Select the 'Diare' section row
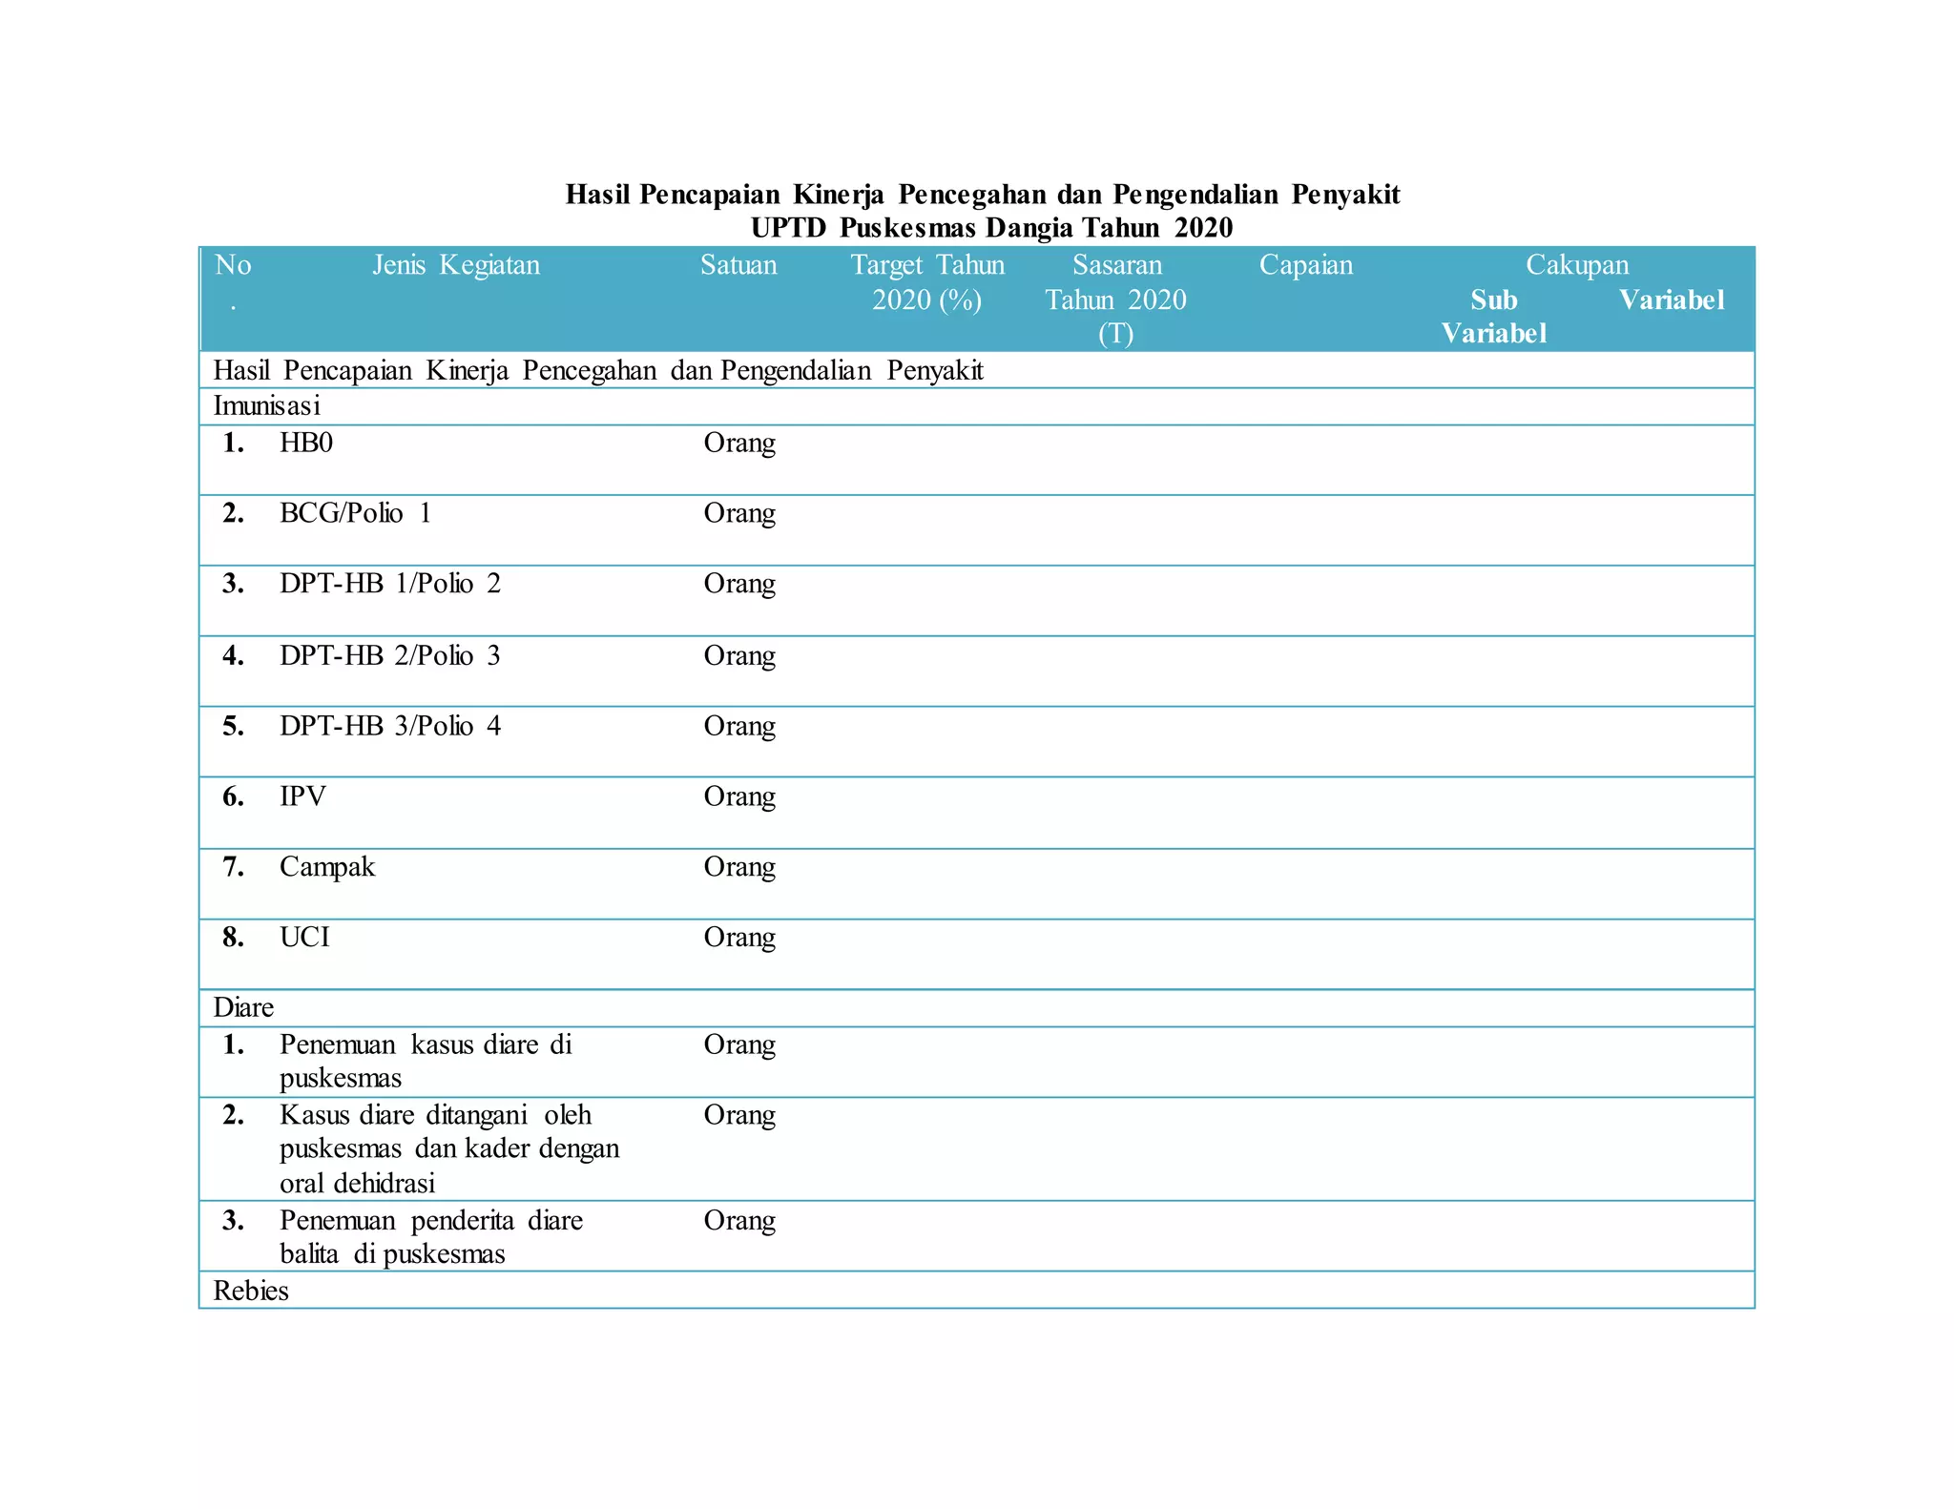1954x1509 pixels. click(243, 1008)
